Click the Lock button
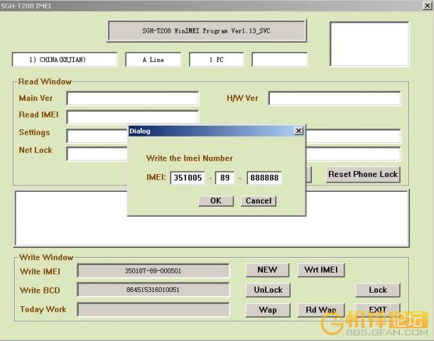 pyautogui.click(x=378, y=290)
